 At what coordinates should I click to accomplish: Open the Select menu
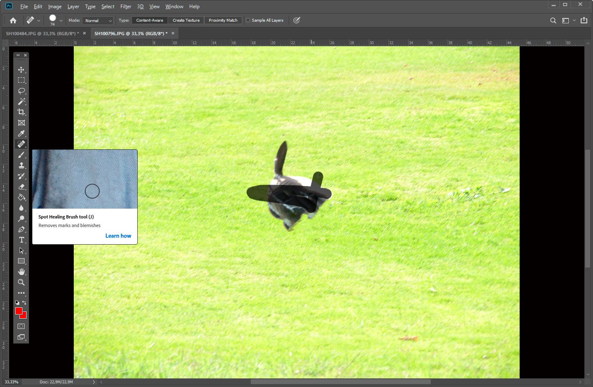point(108,7)
